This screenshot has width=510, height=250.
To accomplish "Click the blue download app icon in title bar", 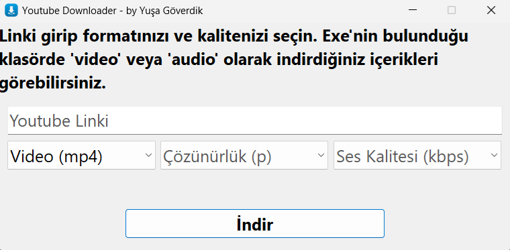I will point(11,11).
